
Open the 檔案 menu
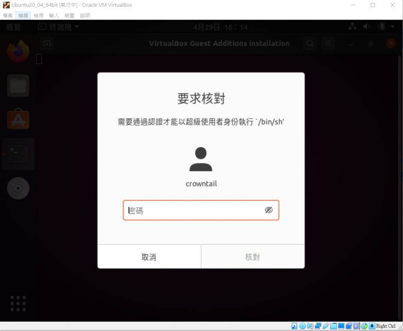[8, 16]
